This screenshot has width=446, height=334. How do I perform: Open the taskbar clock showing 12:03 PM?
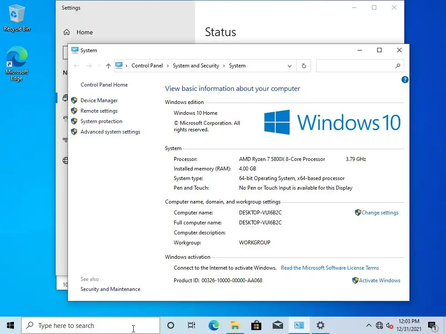pyautogui.click(x=409, y=325)
